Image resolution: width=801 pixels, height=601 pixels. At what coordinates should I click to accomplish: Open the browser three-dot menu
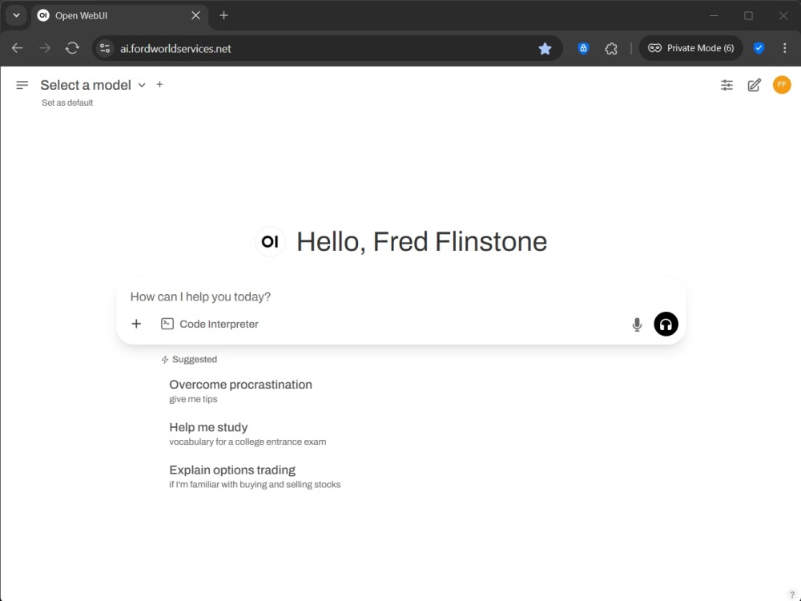(x=785, y=48)
